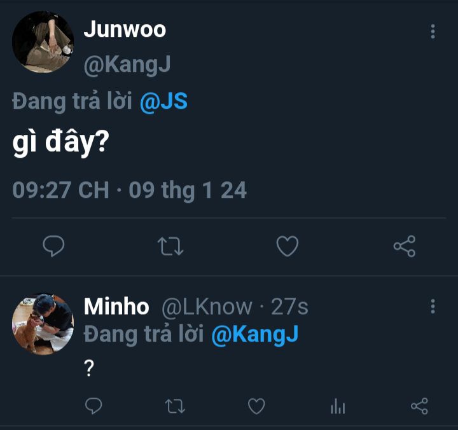Like Junwoo's tweet with the heart
The width and height of the screenshot is (458, 430).
click(287, 246)
